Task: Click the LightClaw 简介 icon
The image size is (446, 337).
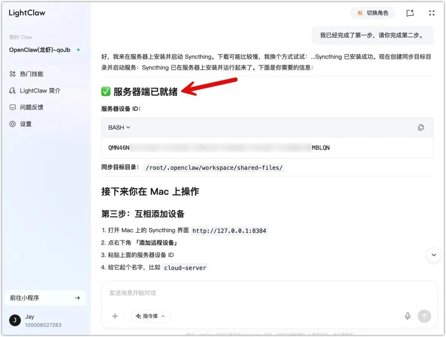Action: [x=12, y=91]
